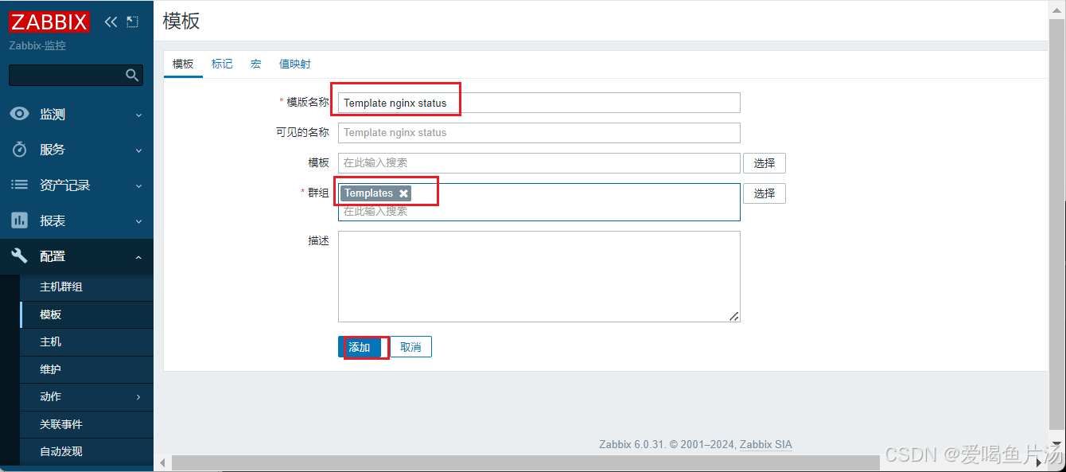Click the wrench icon for 配置
Viewport: 1066px width, 472px height.
[19, 256]
